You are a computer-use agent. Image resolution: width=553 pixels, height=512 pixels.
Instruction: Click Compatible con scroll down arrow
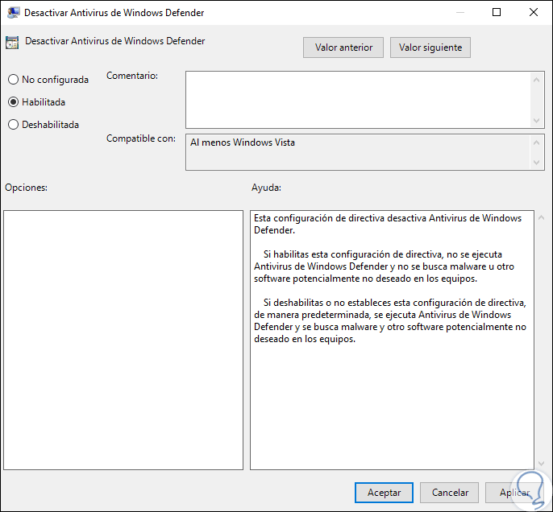[536, 163]
